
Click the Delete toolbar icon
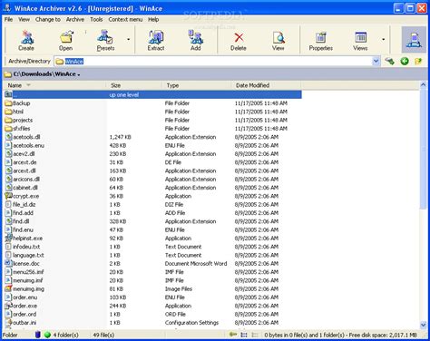(239, 41)
